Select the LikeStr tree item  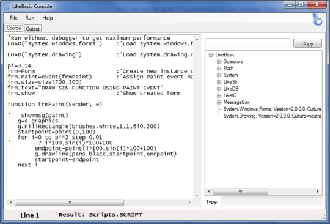click(230, 82)
